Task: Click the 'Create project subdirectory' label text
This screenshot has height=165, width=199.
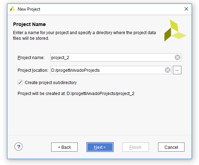Action: pos(51,82)
